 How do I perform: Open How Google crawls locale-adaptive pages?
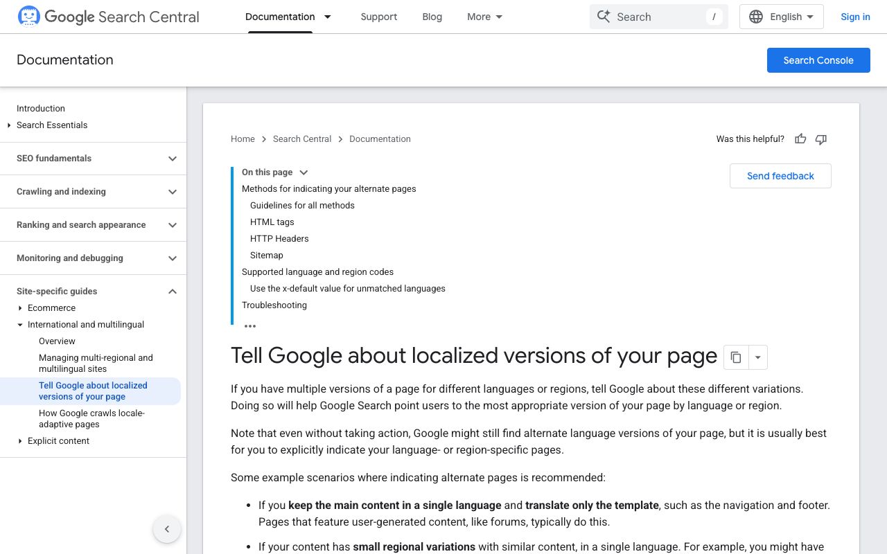[x=91, y=419]
